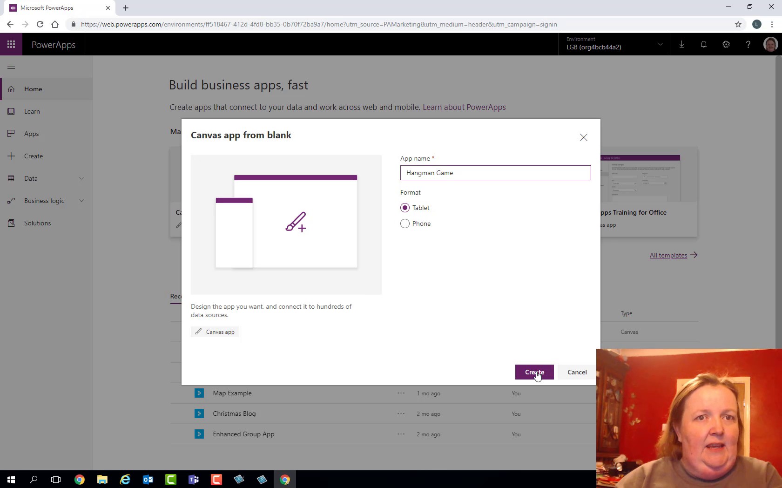Collapse the left navigation hamburger menu
The image size is (782, 488).
point(11,67)
